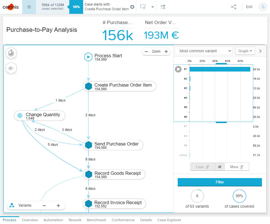Zoom in the process graph with plus
Image resolution: width=270 pixels, height=224 pixels.
[x=166, y=51]
